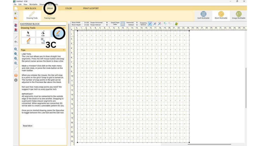
Task: Open the PRINT & EXPORT tab
Action: 91,8
